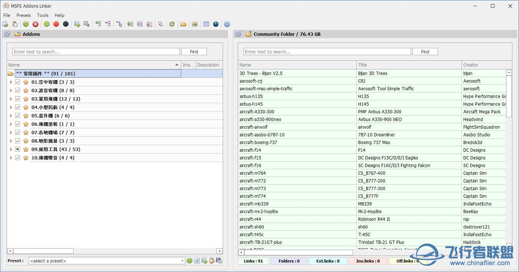The width and height of the screenshot is (519, 272).
Task: Click the solid red circle toolbar icon
Action: point(56,24)
